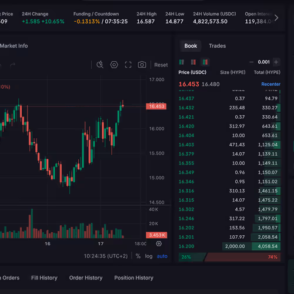Show asks-only order book layout
Viewport: 294px width, 294px height.
[193, 62]
